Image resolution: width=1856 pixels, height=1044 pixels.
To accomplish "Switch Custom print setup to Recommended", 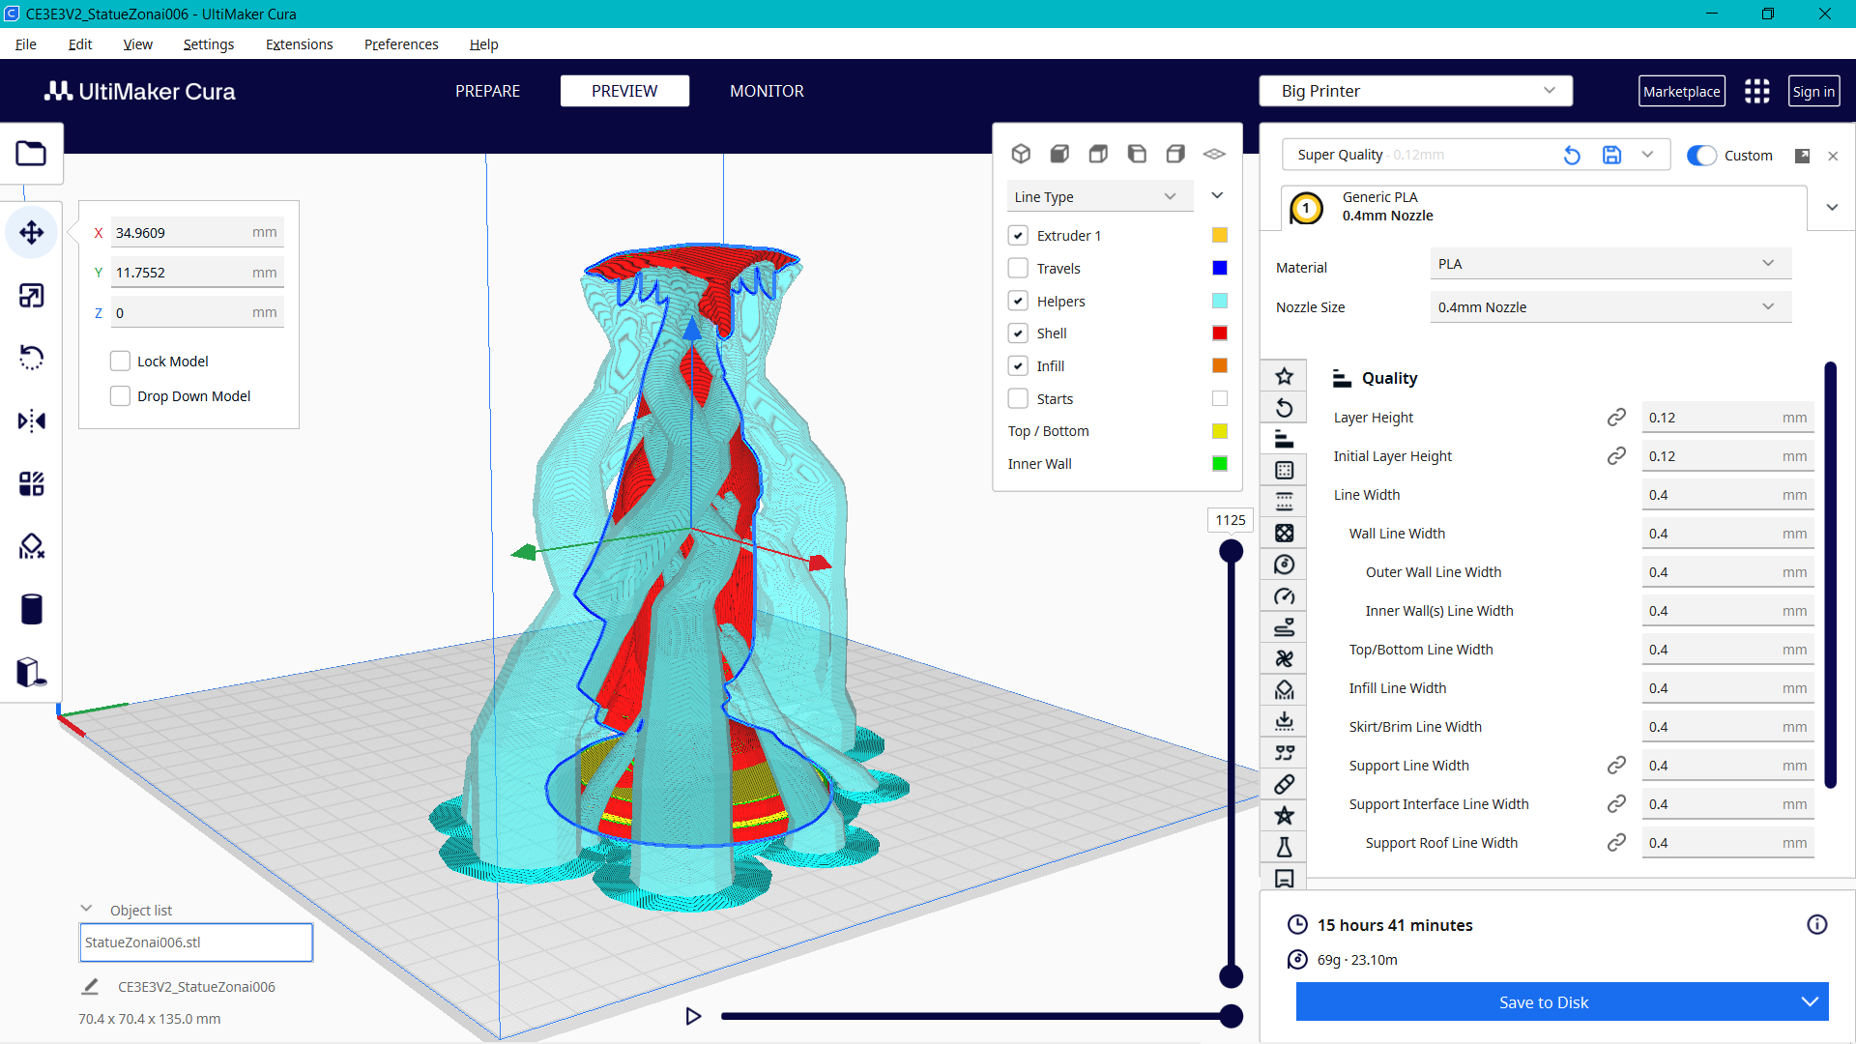I will pos(1700,155).
